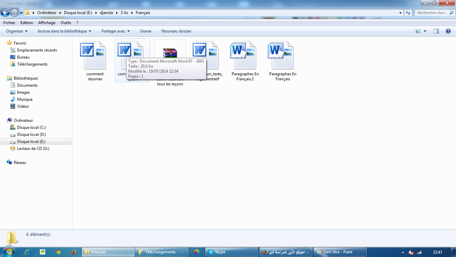Select the WinRAR archive 'tous les leçons'
456x257 pixels.
coord(170,54)
